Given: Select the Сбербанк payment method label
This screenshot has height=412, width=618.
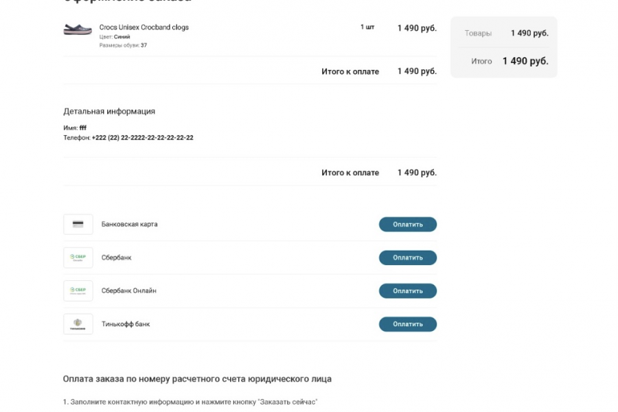Looking at the screenshot, I should point(116,257).
